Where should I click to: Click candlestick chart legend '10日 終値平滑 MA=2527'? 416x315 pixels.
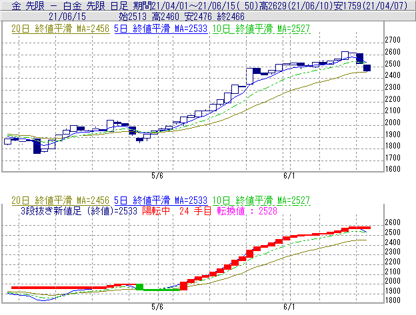261,29
